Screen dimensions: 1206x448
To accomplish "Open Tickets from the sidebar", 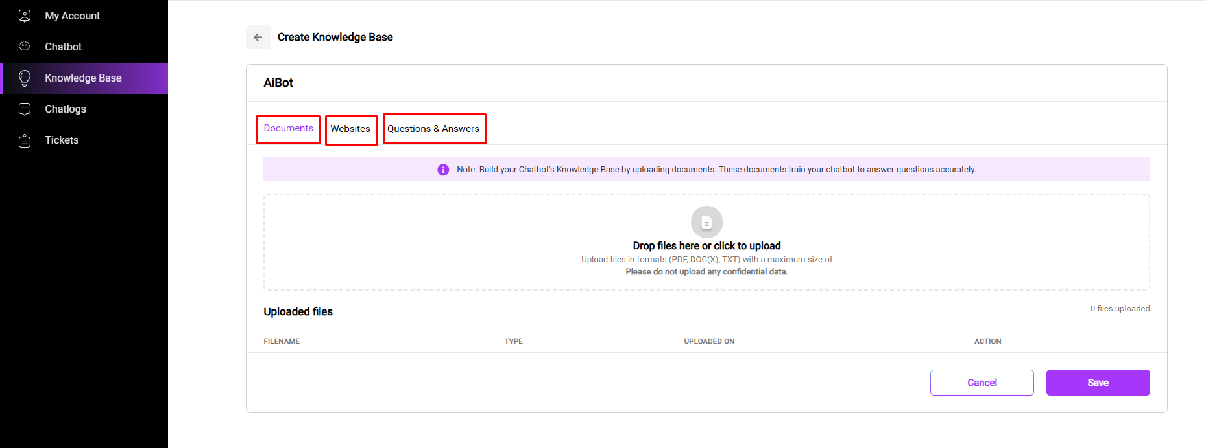I will coord(84,140).
